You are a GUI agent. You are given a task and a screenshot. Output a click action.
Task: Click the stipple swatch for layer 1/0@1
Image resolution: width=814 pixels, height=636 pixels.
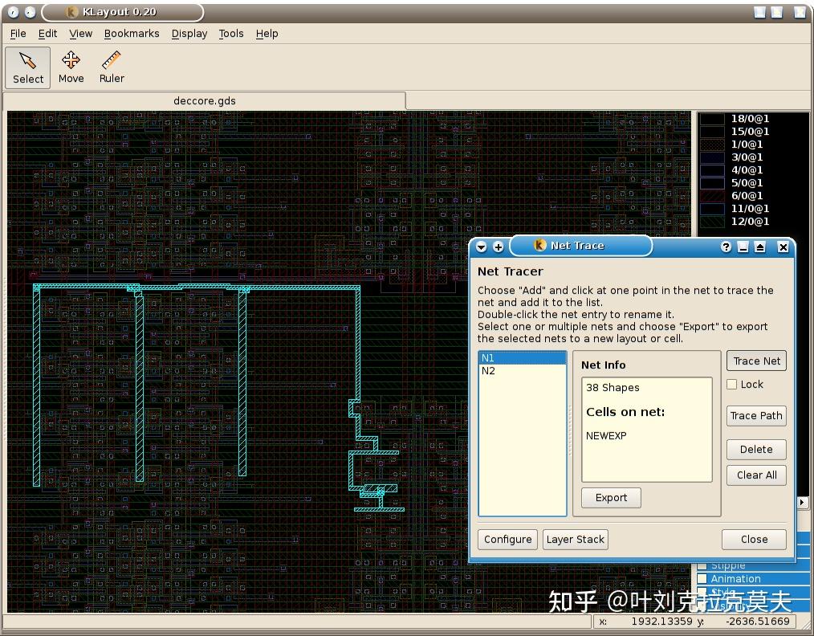(711, 145)
